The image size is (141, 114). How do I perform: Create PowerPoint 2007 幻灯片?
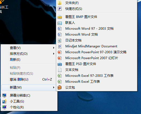coord(97,58)
